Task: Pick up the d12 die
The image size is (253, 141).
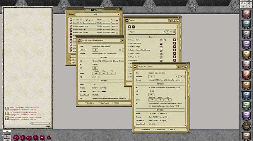Action: [x=22, y=138]
